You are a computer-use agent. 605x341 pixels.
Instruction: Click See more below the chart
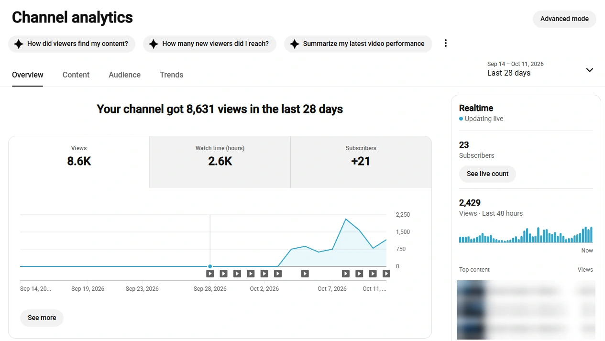(42, 318)
